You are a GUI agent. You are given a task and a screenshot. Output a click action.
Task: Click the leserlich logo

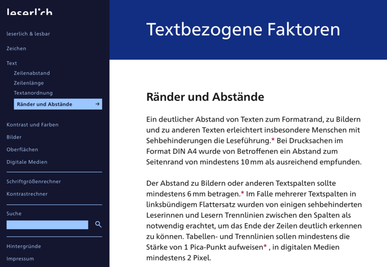(x=30, y=11)
